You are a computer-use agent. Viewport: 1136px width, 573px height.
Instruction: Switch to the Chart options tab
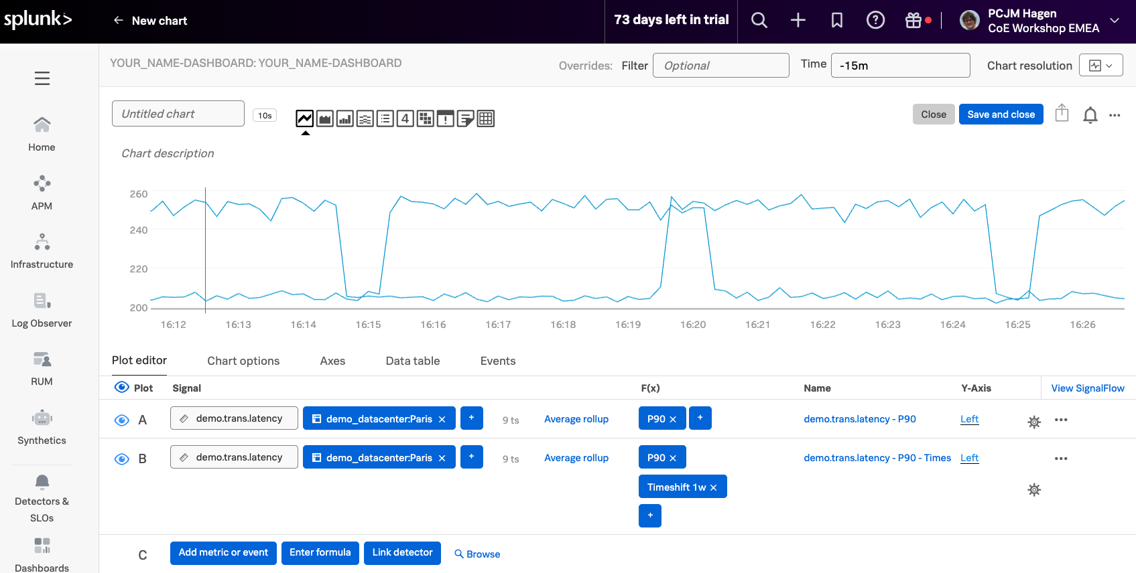pos(243,361)
